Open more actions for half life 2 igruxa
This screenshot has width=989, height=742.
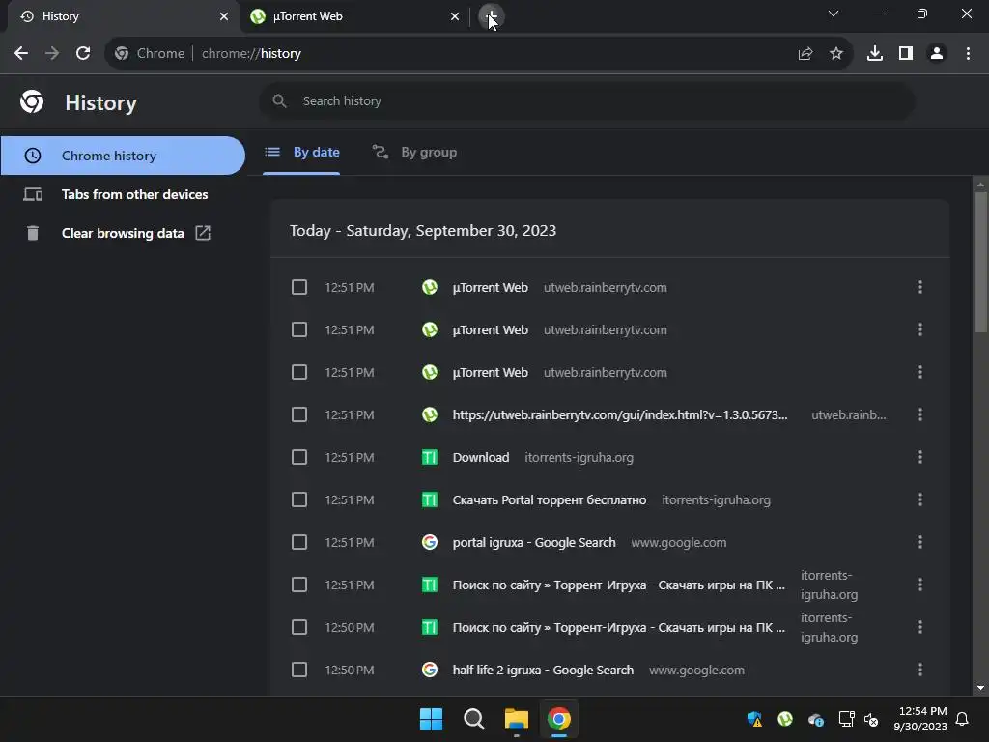pos(920,671)
